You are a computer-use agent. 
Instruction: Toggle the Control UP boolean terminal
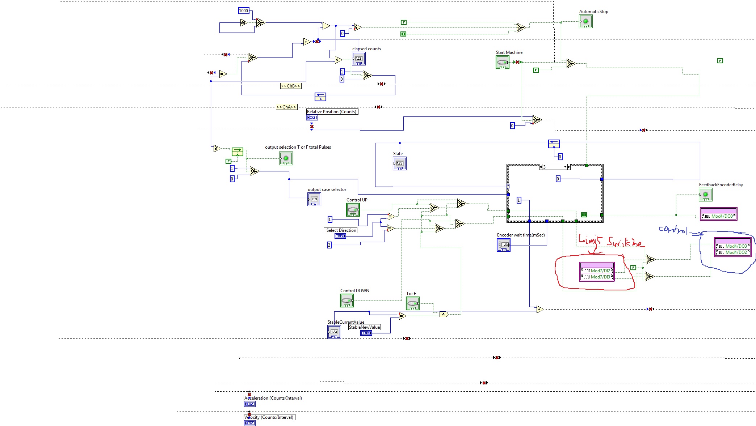pyautogui.click(x=353, y=210)
